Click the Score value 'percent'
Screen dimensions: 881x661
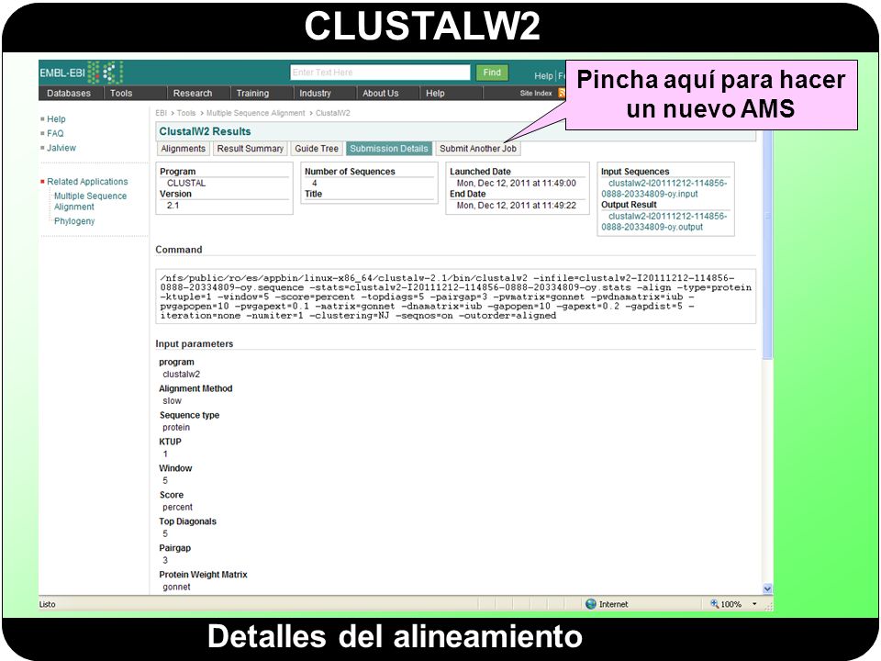coord(177,507)
